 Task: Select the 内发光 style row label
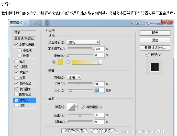[24, 72]
